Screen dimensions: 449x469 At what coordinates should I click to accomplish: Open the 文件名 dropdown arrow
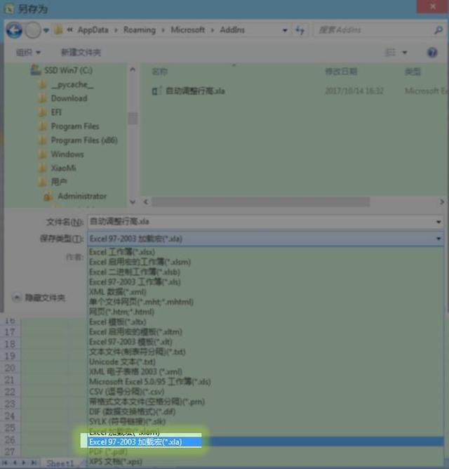coord(438,222)
